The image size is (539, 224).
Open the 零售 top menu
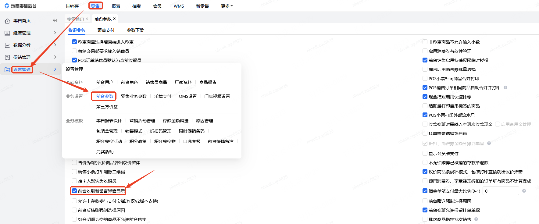(x=95, y=6)
